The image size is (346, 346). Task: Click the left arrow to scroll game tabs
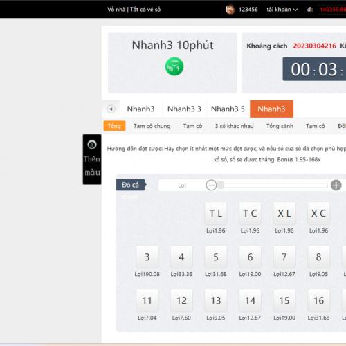click(x=111, y=109)
